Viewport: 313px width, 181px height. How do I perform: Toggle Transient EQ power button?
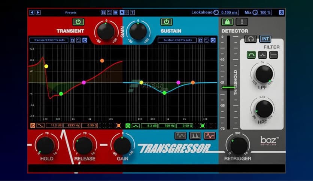tap(85, 40)
